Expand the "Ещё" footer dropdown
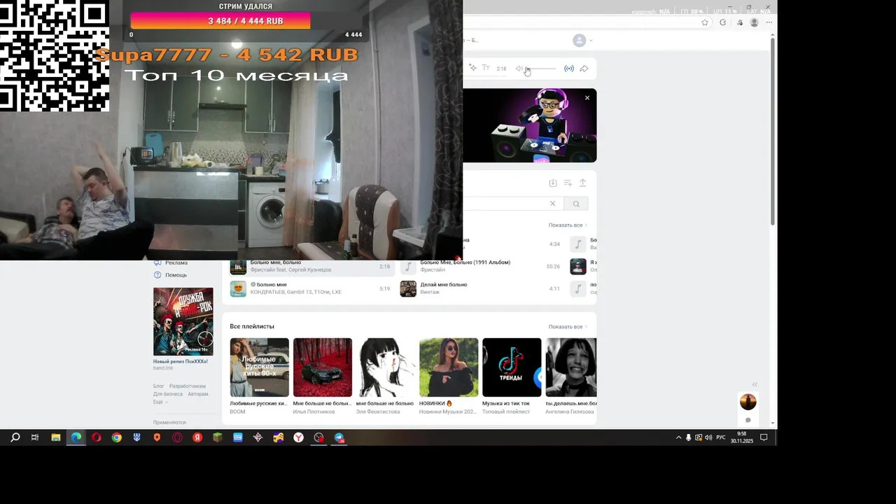This screenshot has height=504, width=896. coord(160,402)
